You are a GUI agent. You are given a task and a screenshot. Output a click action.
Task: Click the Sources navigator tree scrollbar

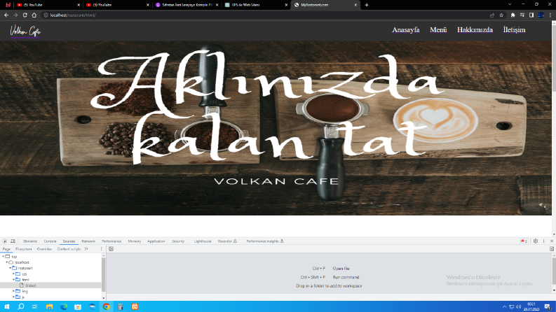tap(104, 276)
